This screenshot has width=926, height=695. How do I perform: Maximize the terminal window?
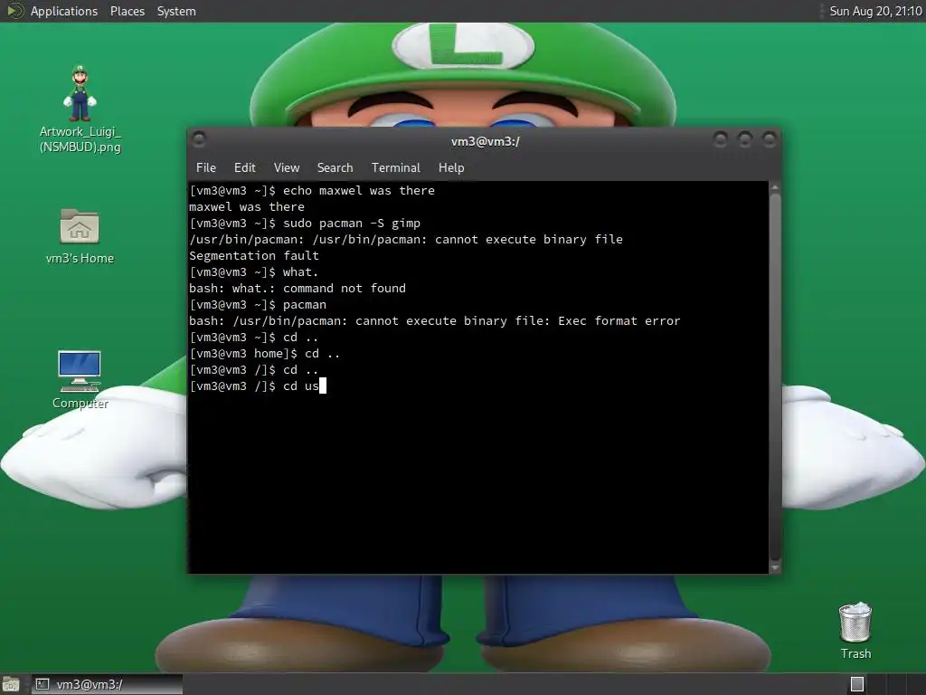pos(745,139)
